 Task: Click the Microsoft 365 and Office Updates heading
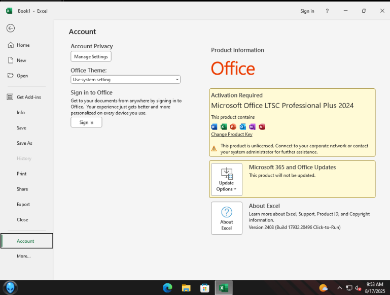click(x=292, y=167)
